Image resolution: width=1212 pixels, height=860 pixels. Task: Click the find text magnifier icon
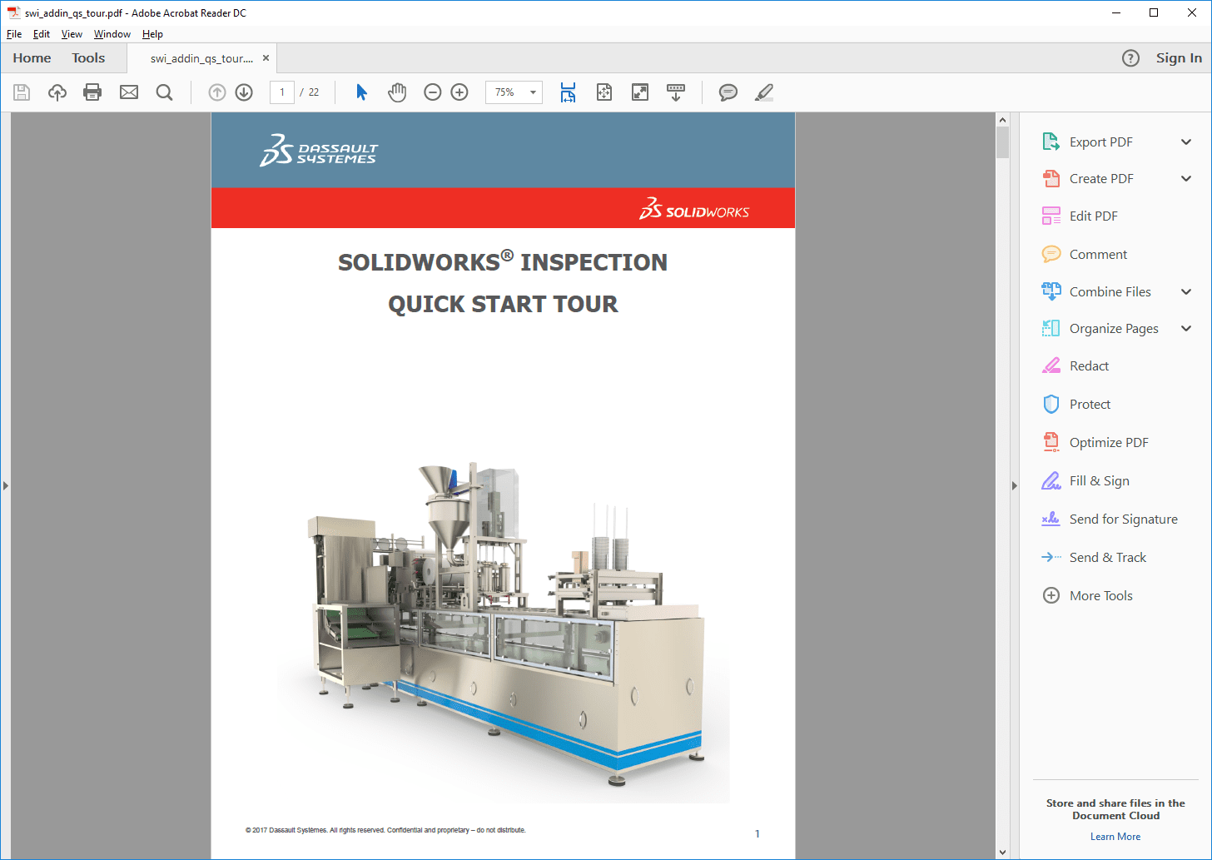click(x=165, y=92)
